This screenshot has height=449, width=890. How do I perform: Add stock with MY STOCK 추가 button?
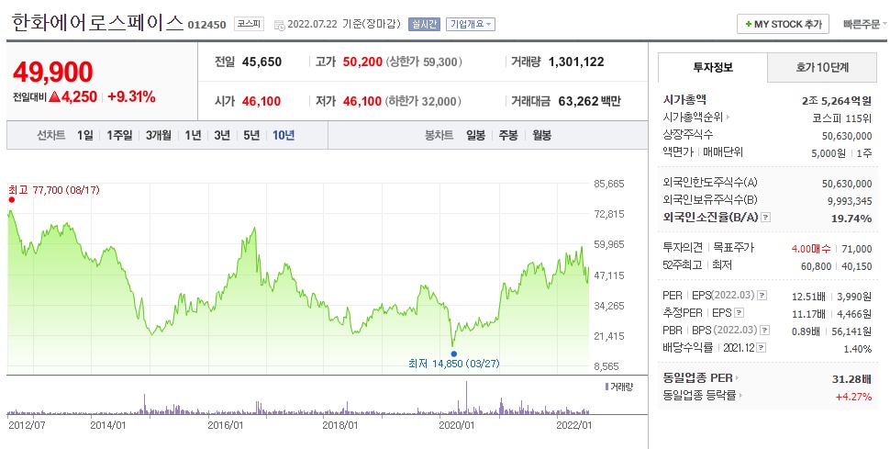(783, 25)
